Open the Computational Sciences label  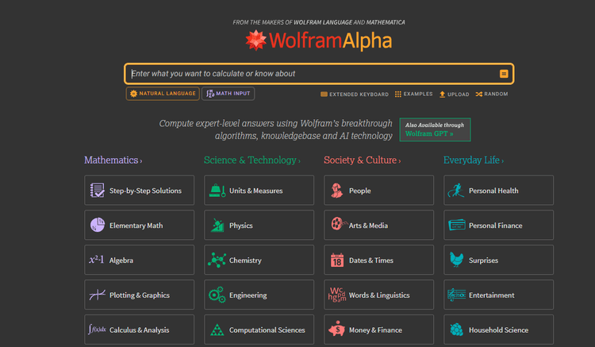click(267, 330)
